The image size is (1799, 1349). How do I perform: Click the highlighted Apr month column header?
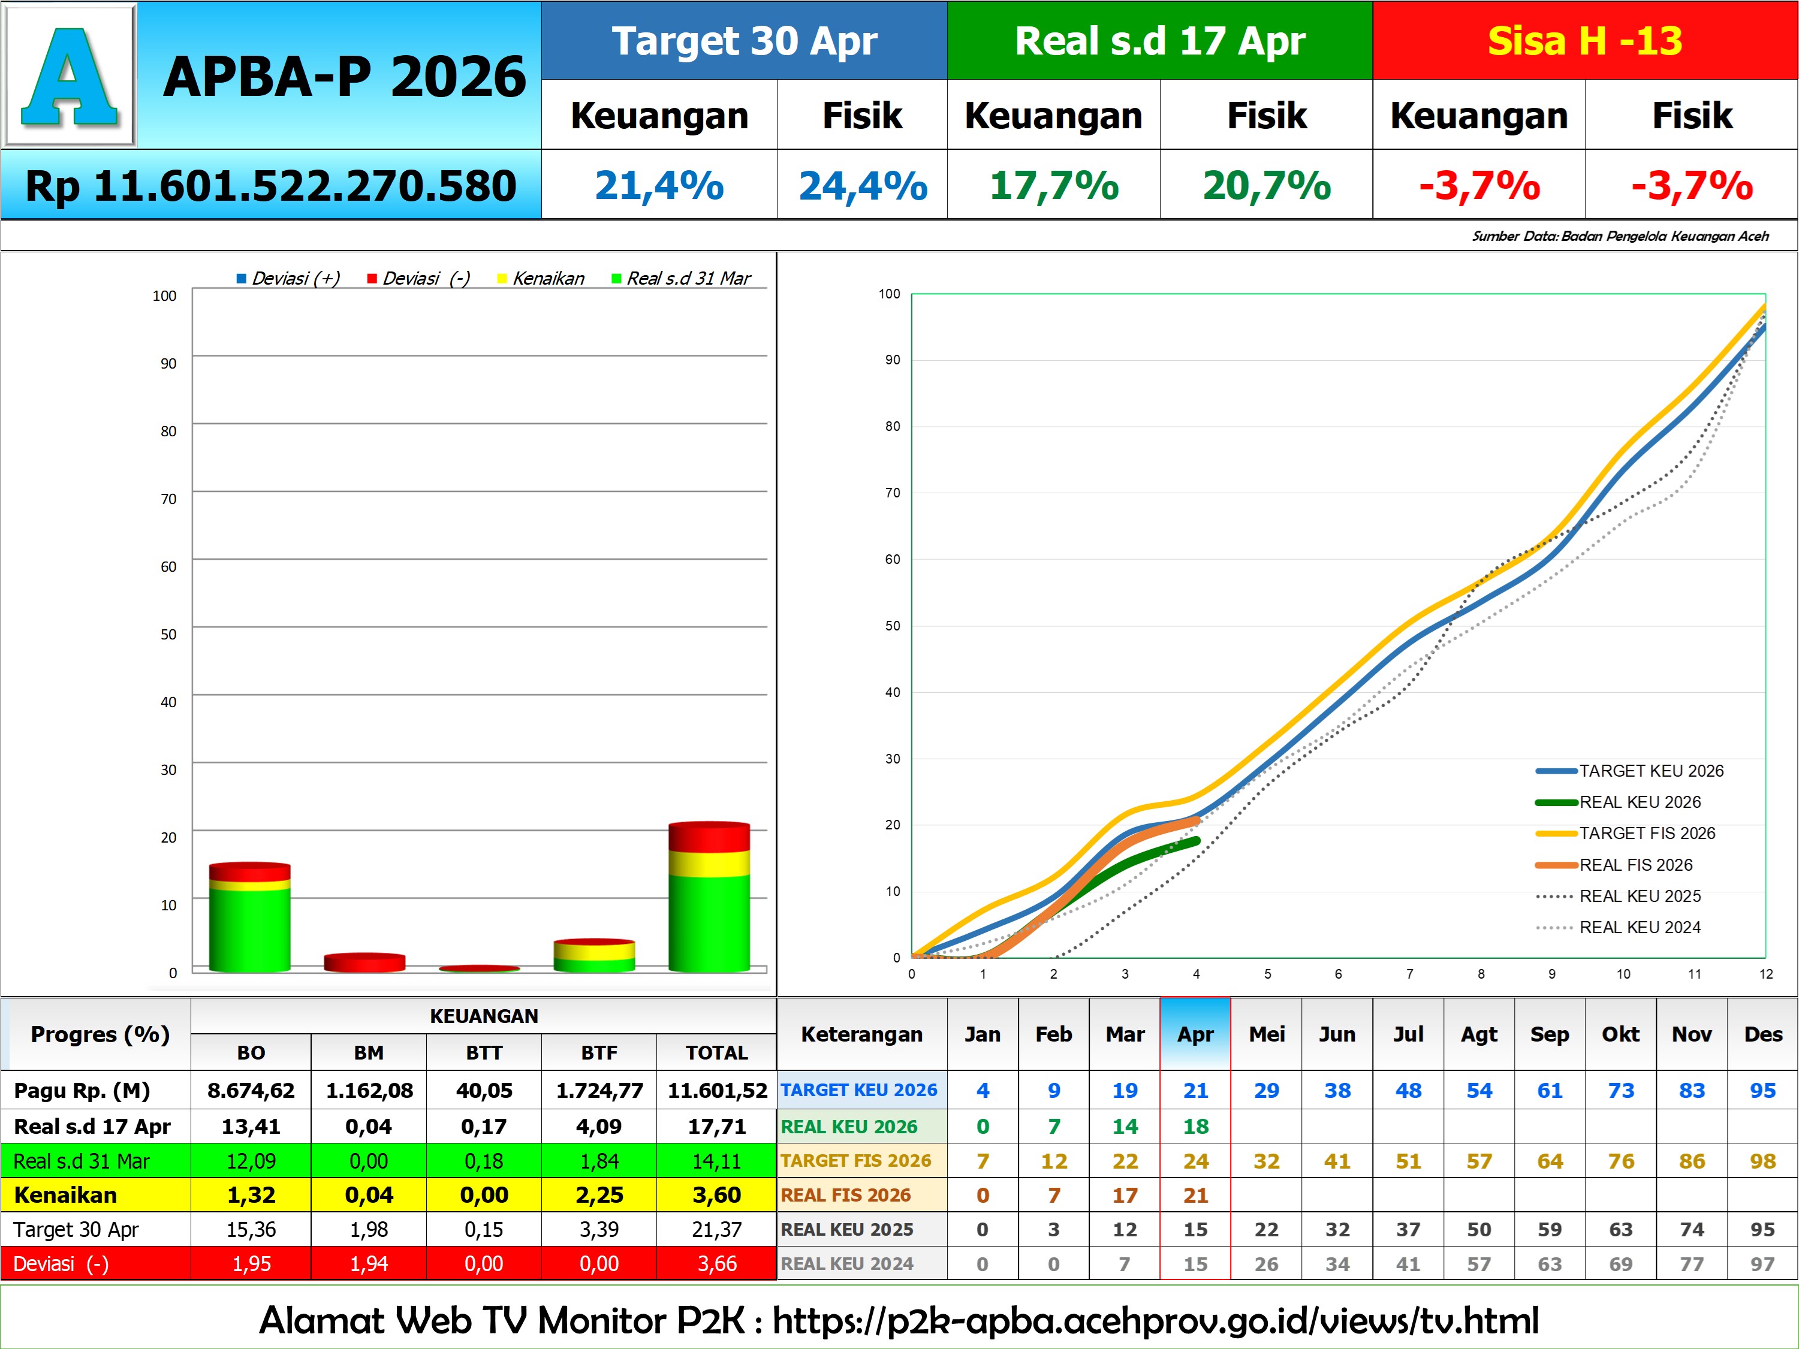(x=1195, y=1034)
